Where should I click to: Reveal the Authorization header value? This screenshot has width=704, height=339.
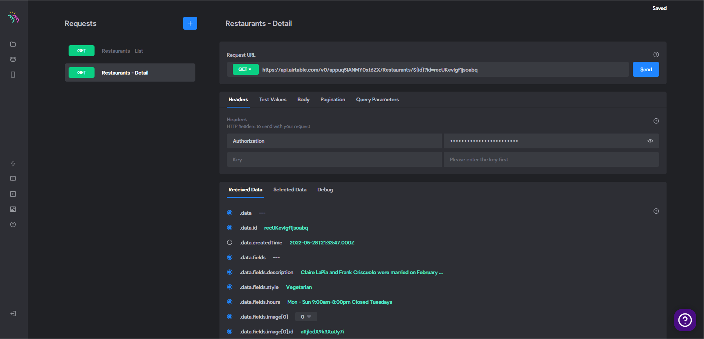pos(650,141)
